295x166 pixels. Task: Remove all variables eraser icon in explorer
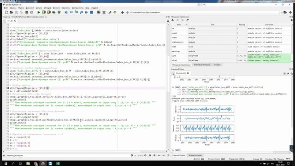click(188, 20)
